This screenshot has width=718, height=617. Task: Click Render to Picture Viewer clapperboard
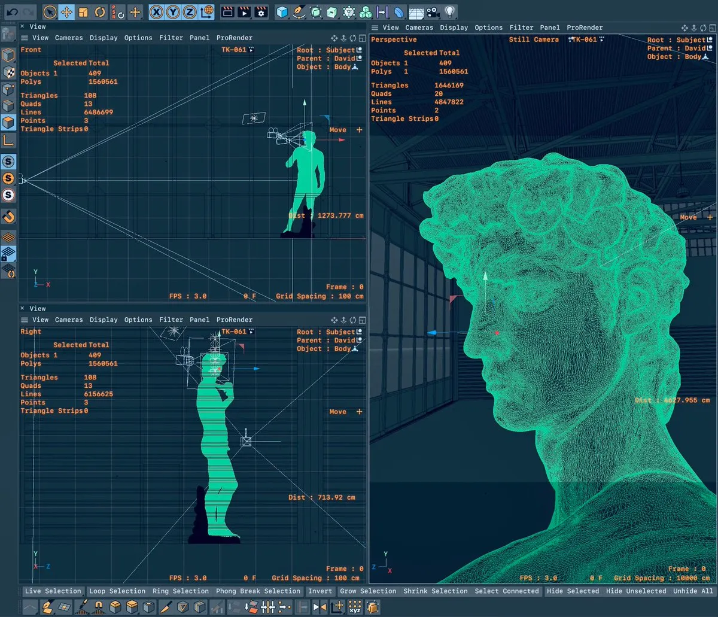point(244,11)
